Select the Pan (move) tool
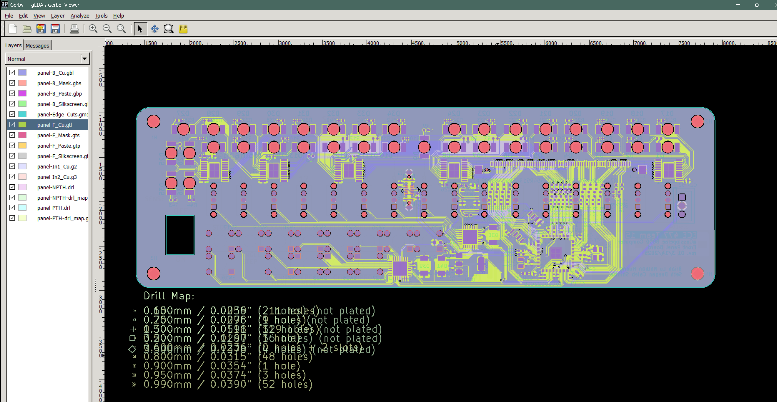Screen dimensions: 777x402 [155, 29]
